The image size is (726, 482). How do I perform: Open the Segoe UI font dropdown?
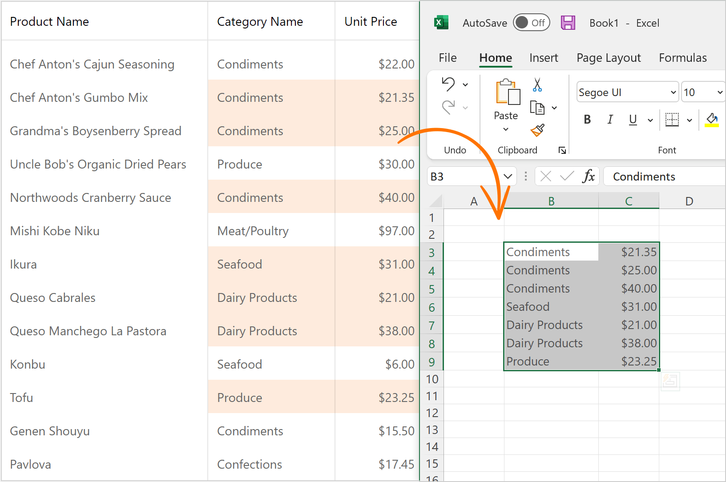[673, 92]
